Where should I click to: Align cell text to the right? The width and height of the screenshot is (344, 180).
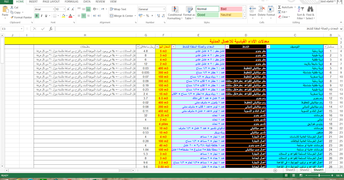[x=88, y=16]
